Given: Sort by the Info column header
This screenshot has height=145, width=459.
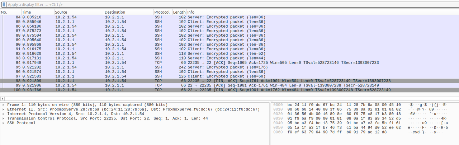Looking at the screenshot, I should coord(322,12).
